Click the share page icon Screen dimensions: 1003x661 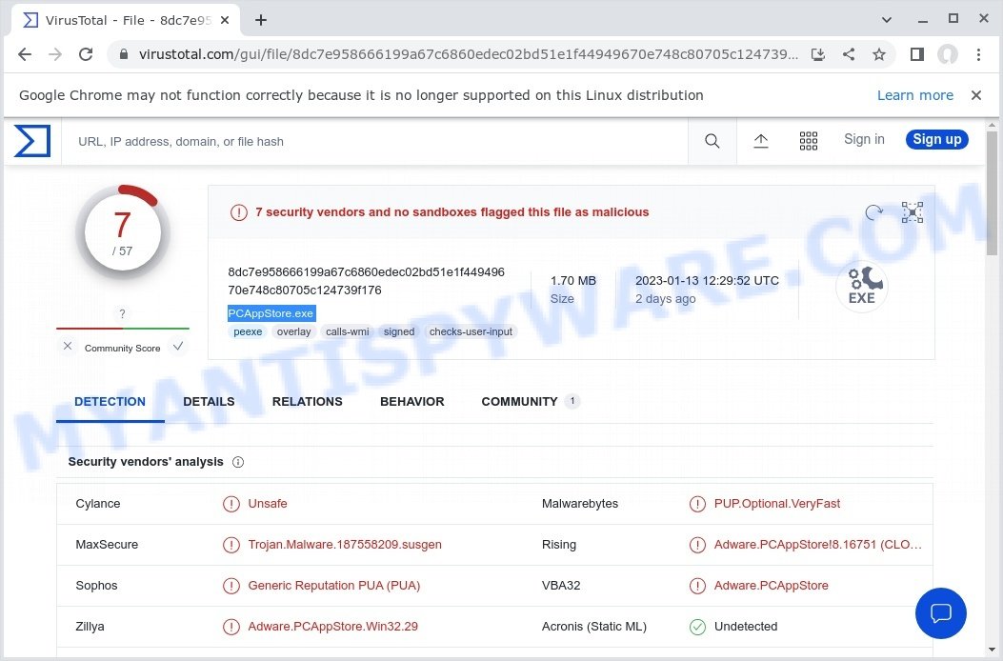(x=849, y=54)
